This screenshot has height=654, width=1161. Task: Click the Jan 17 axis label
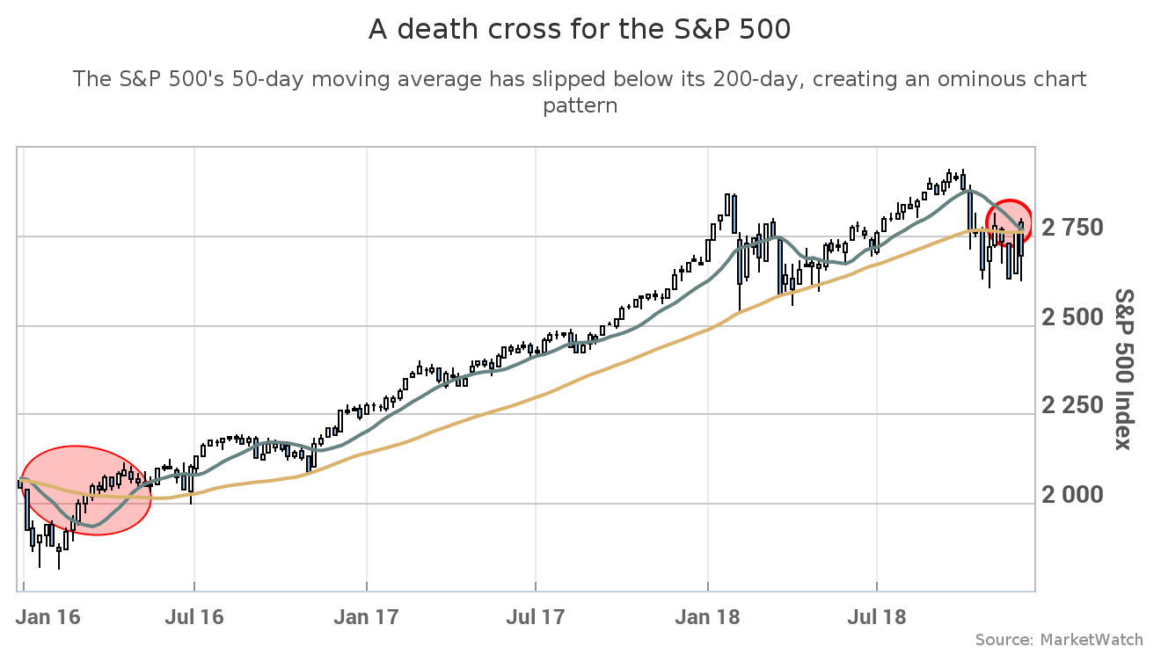(x=366, y=617)
